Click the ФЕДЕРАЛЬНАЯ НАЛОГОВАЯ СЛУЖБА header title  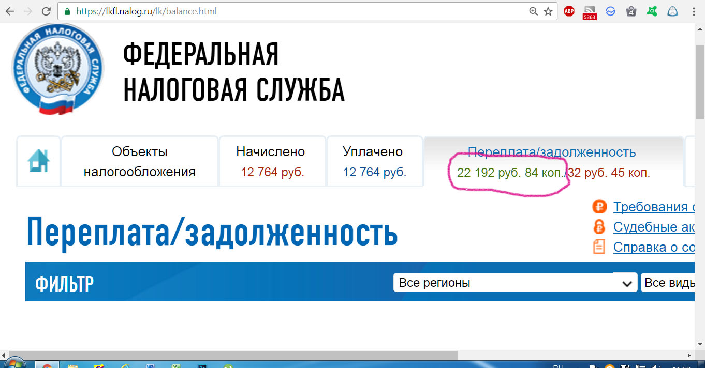tap(233, 72)
